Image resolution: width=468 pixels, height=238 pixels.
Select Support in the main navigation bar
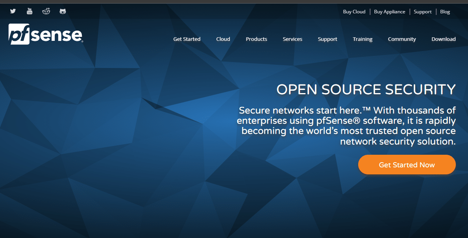tap(327, 39)
